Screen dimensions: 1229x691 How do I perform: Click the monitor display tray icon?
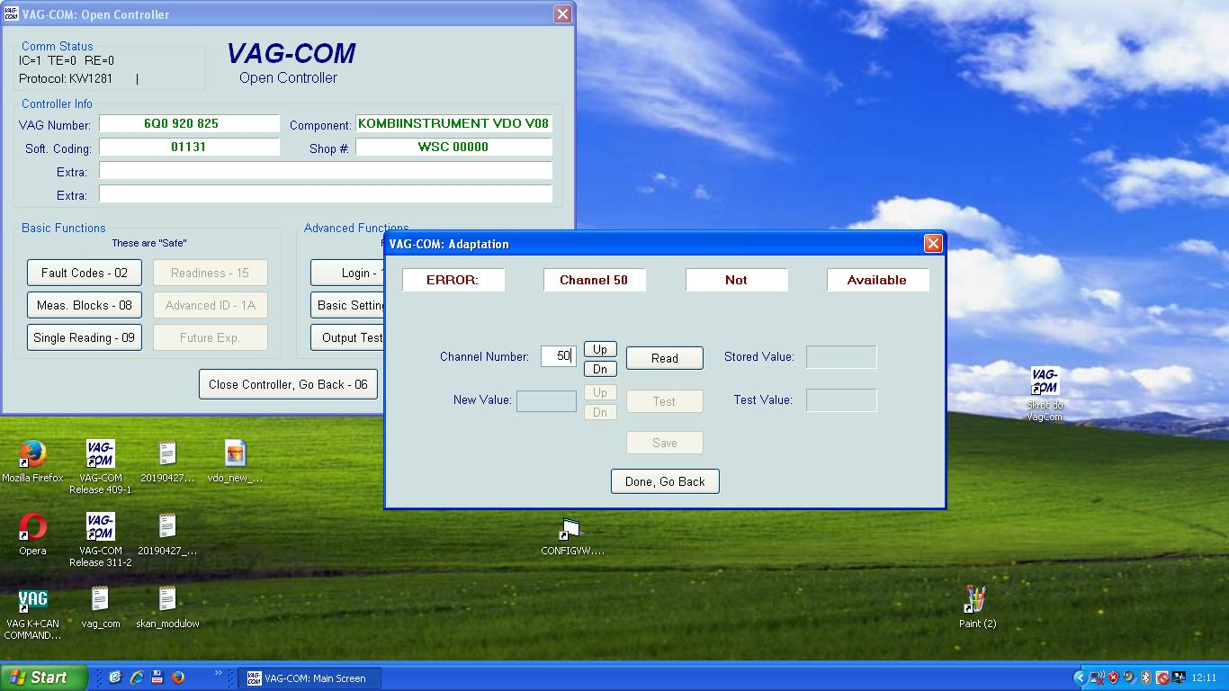tap(1179, 678)
